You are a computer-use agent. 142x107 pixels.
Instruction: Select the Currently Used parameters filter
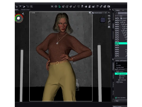coord(121,67)
